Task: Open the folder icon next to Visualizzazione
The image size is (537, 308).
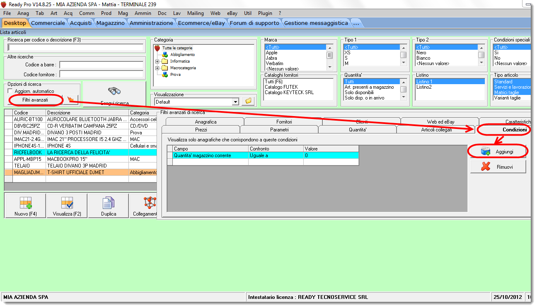Action: click(248, 101)
